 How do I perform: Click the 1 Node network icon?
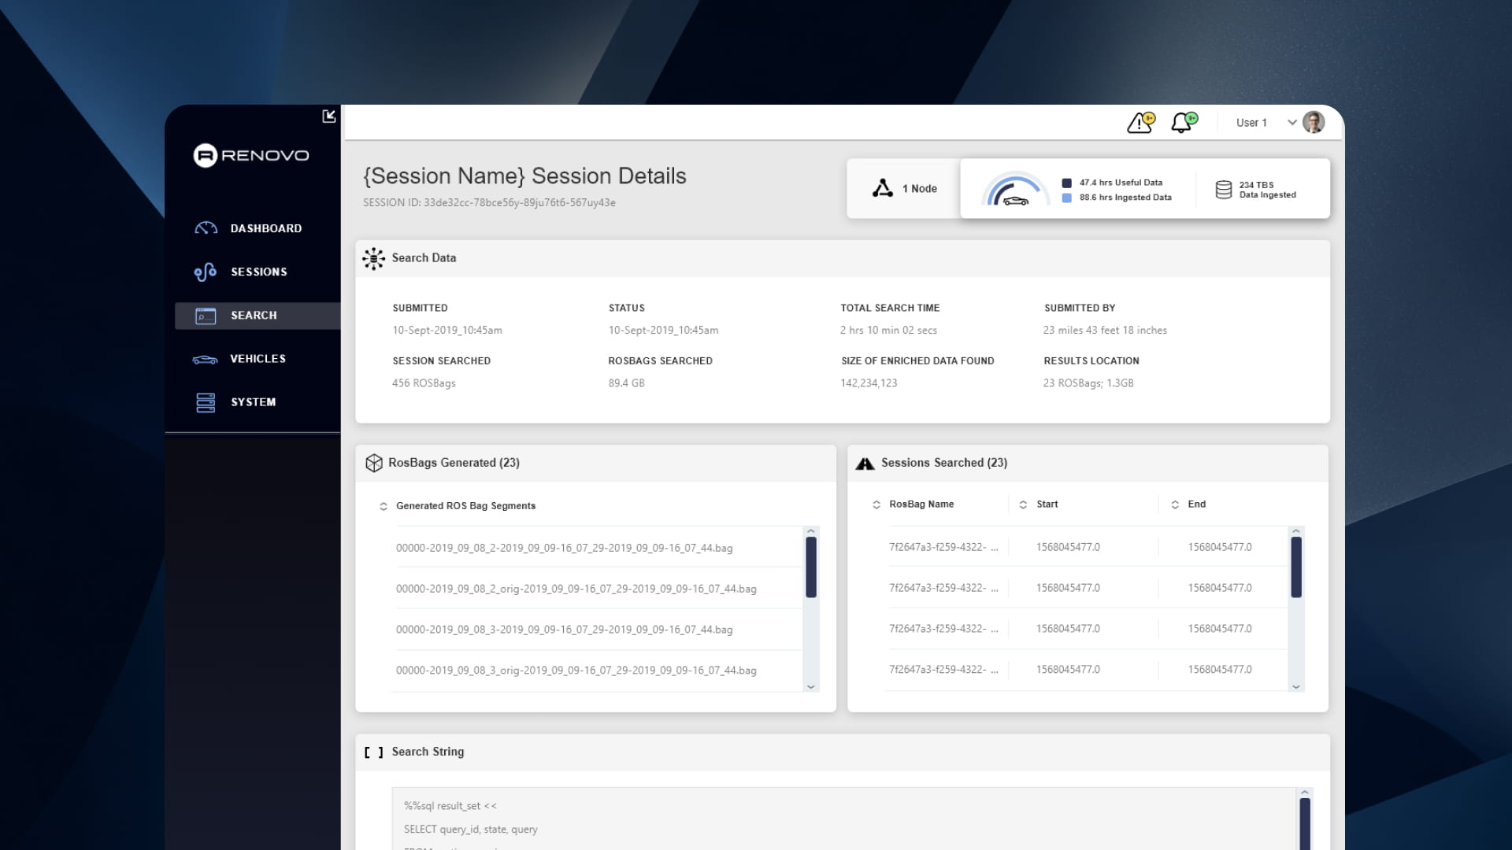click(x=883, y=188)
